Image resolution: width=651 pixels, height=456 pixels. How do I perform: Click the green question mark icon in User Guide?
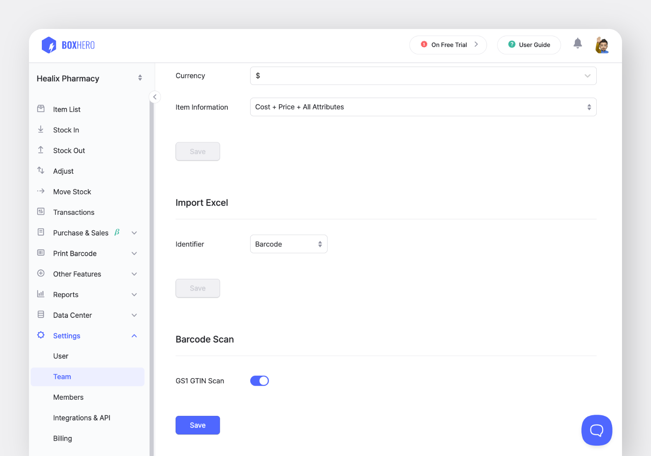coord(511,44)
